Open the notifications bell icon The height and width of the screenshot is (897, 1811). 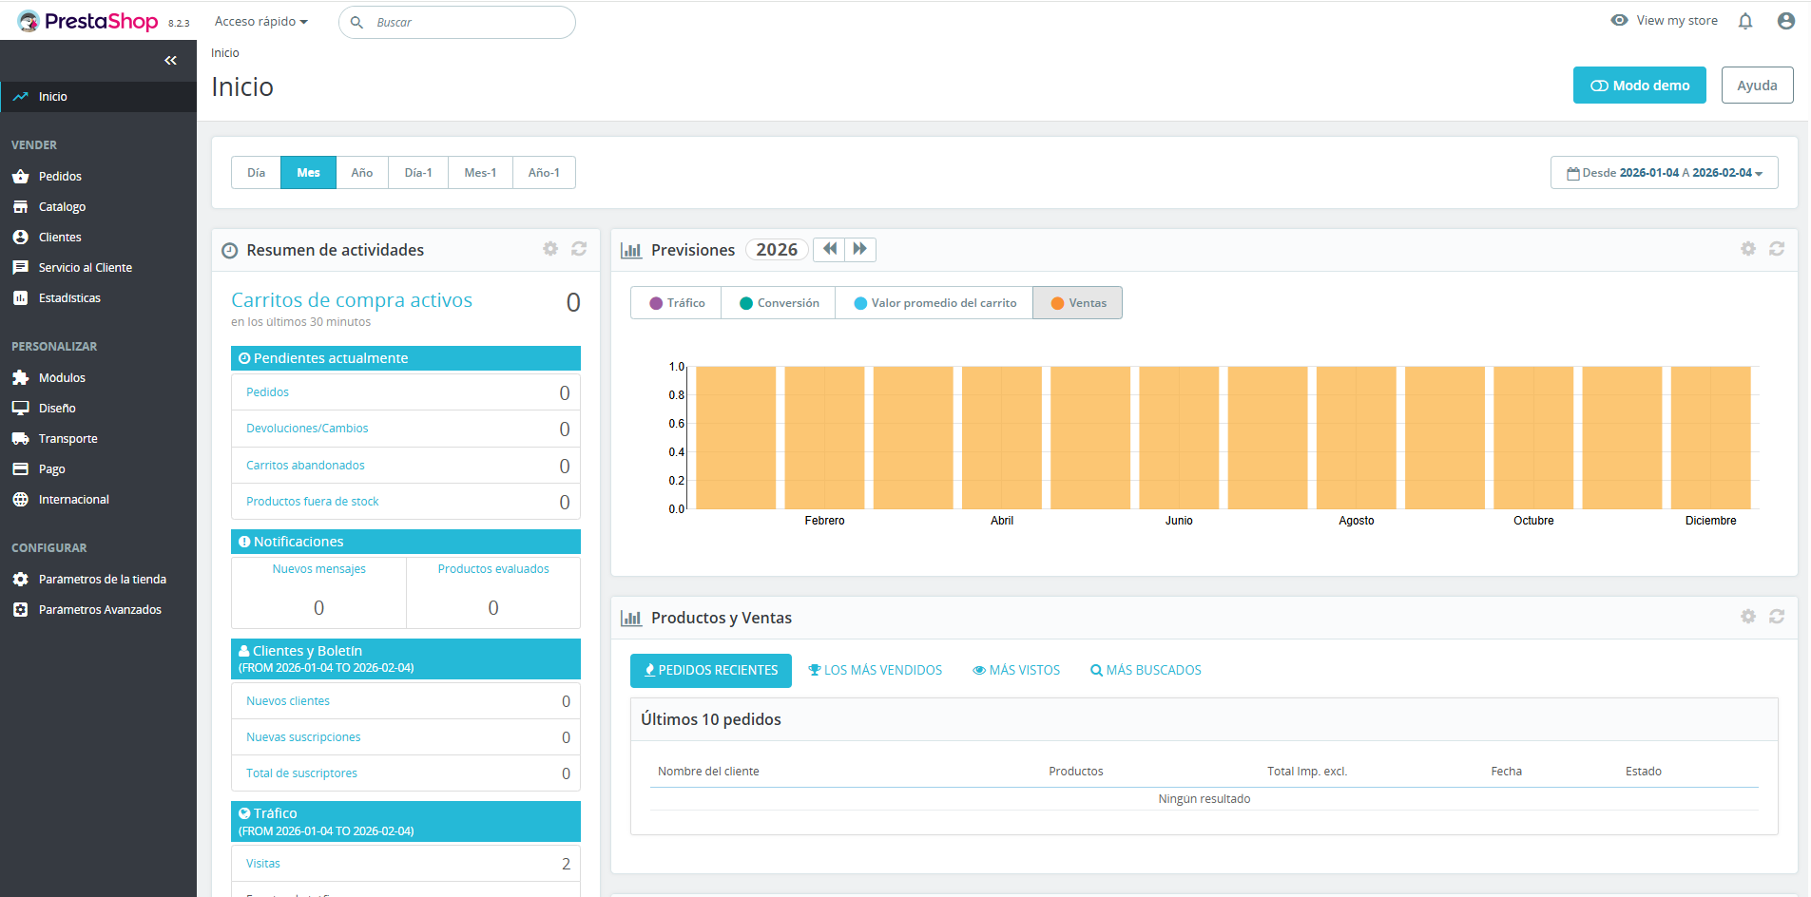click(1744, 21)
